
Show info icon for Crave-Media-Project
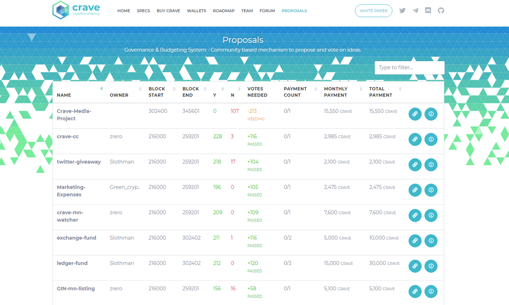[x=431, y=114]
